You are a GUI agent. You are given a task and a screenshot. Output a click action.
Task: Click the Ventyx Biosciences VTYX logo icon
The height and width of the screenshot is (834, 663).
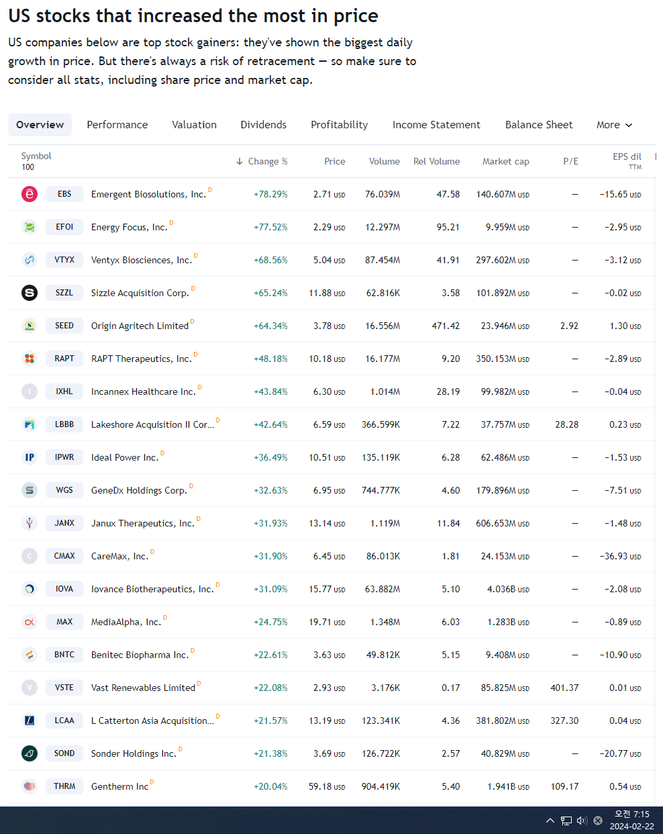pos(30,260)
